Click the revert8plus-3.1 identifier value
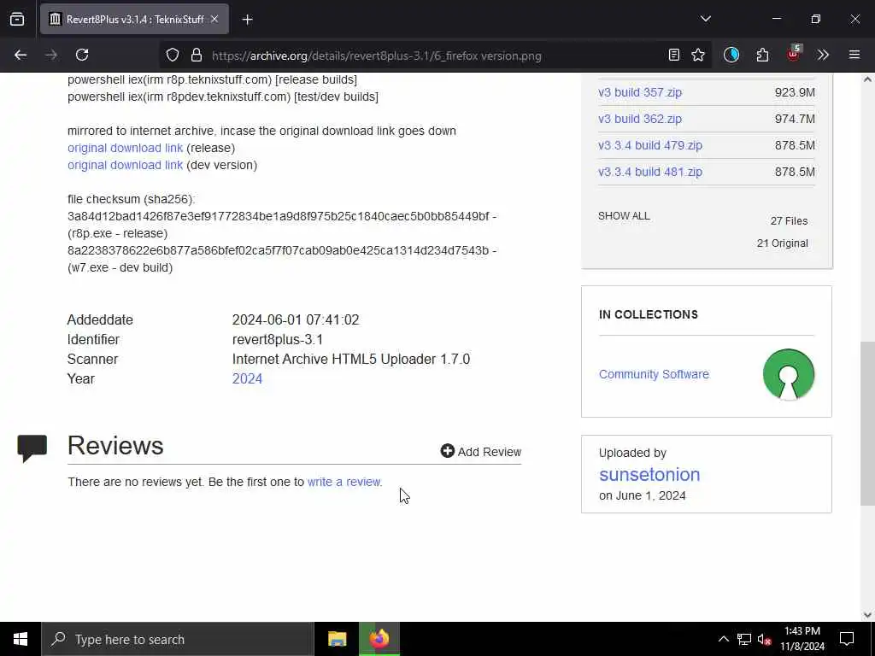 click(278, 340)
